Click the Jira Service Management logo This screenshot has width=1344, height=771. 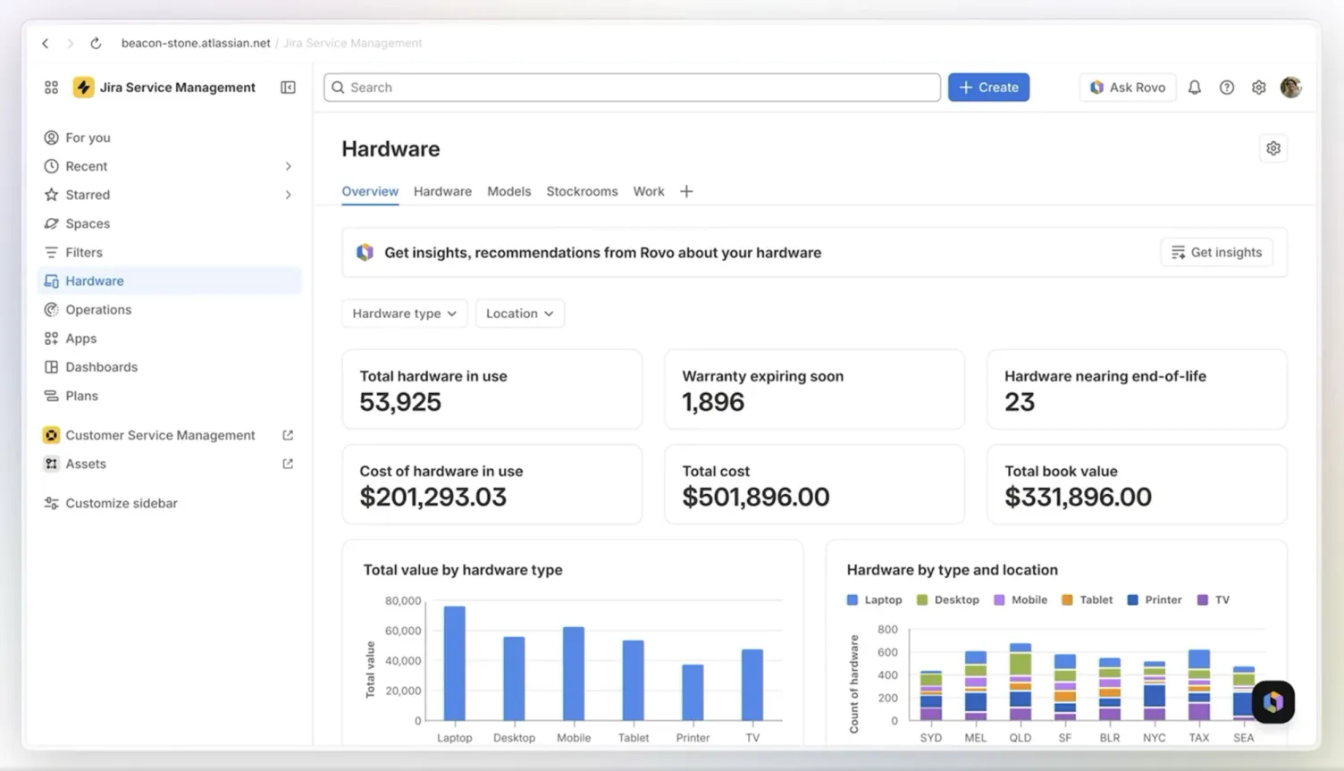83,88
